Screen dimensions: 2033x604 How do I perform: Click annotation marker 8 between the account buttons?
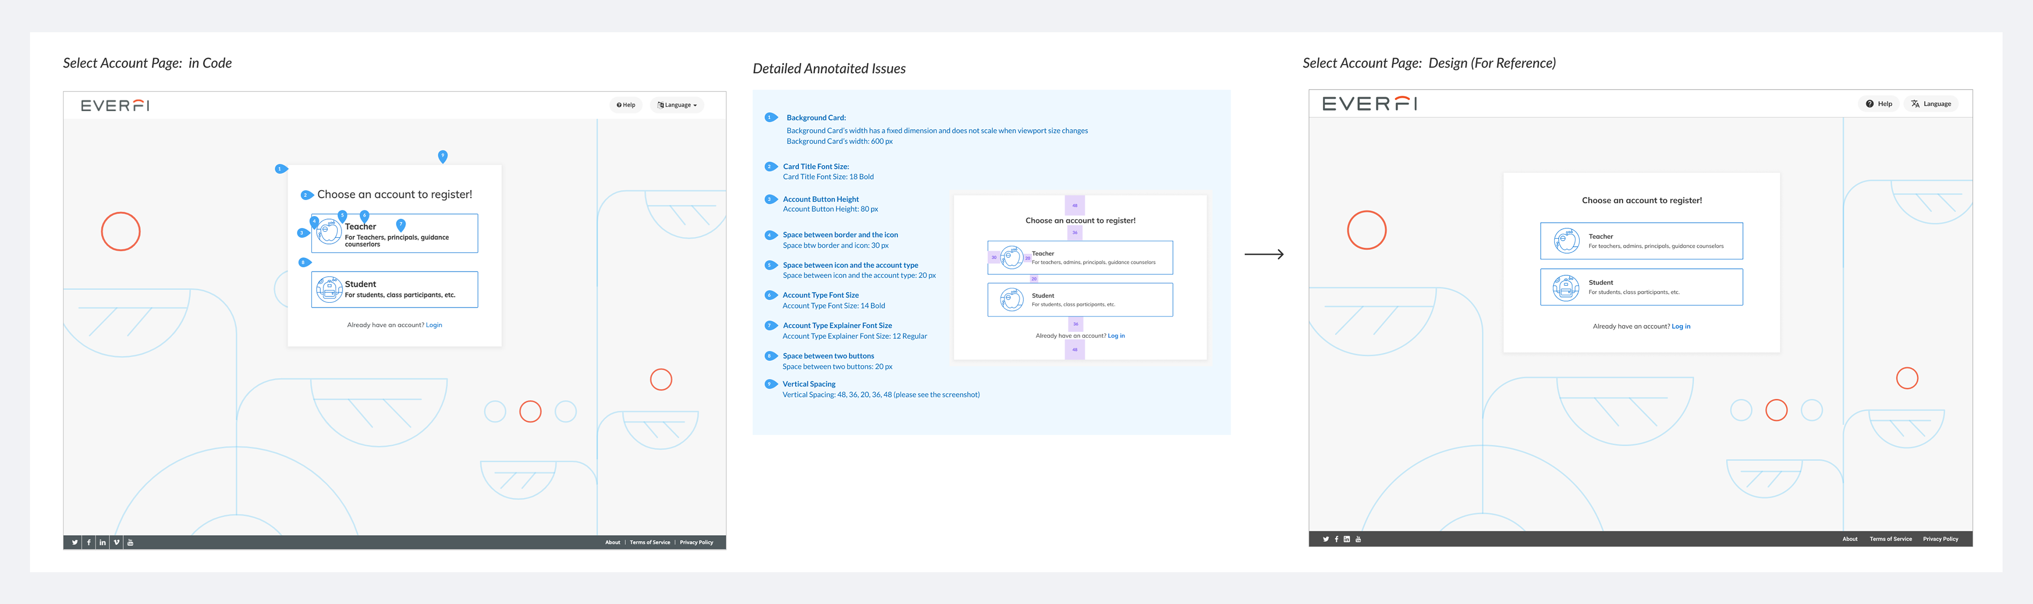pos(304,262)
